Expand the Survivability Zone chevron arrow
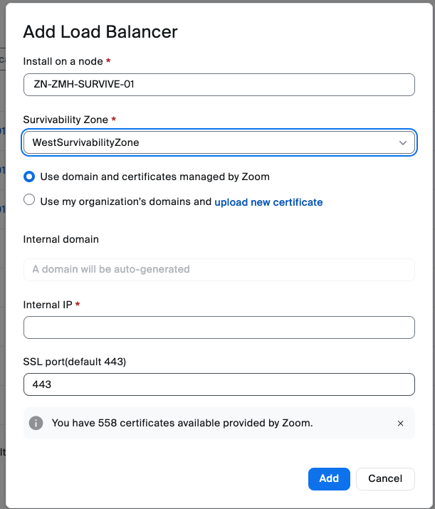The height and width of the screenshot is (509, 435). [x=403, y=142]
